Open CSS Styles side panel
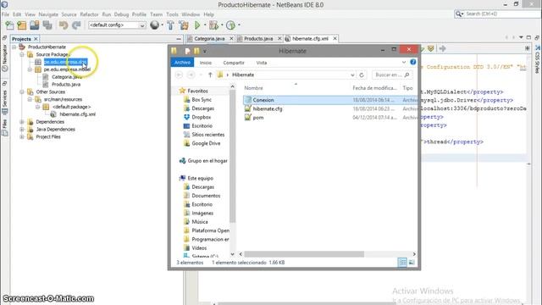The height and width of the screenshot is (305, 542). coord(538,58)
